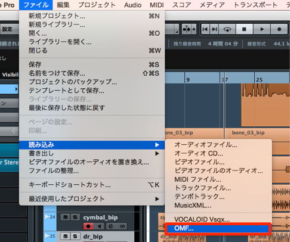Image resolution: width=290 pixels, height=242 pixels.
Task: Toggle record enable on cymbal_bip track
Action: click(88, 226)
